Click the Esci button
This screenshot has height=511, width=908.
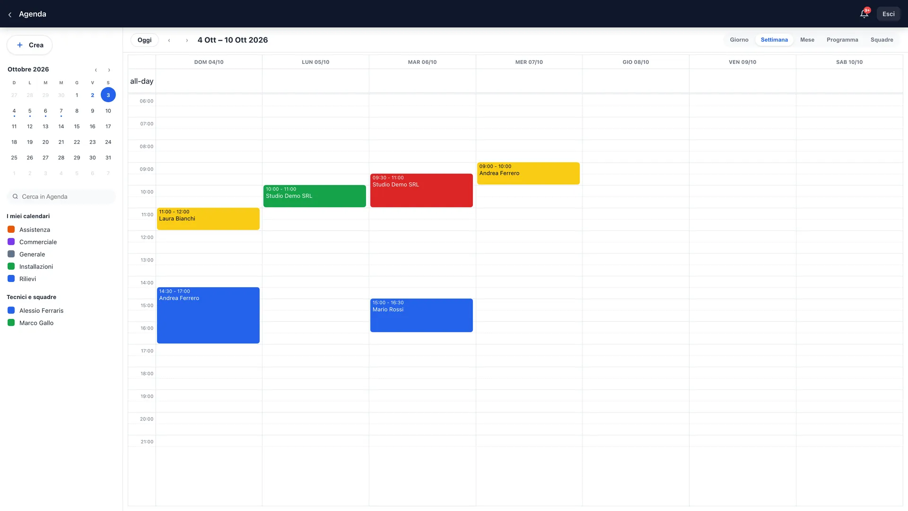pyautogui.click(x=888, y=14)
